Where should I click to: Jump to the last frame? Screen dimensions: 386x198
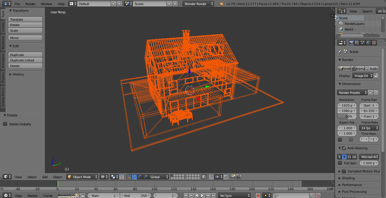click(214, 195)
